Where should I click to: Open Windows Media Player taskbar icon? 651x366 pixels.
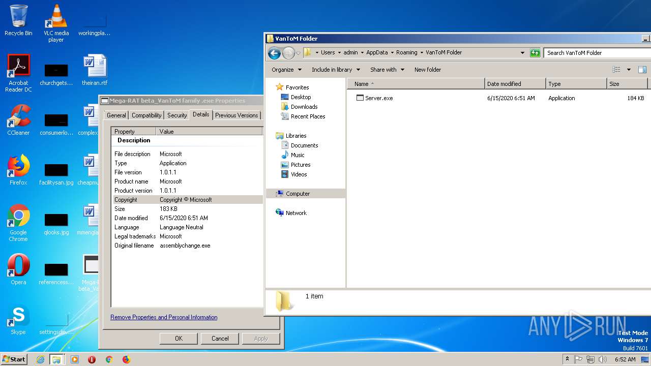(75, 359)
